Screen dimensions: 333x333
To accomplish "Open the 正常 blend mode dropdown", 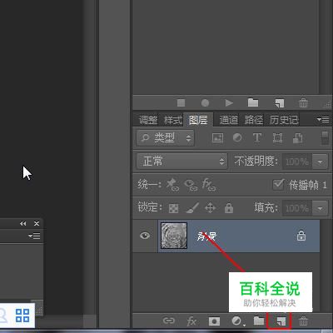I will [182, 162].
